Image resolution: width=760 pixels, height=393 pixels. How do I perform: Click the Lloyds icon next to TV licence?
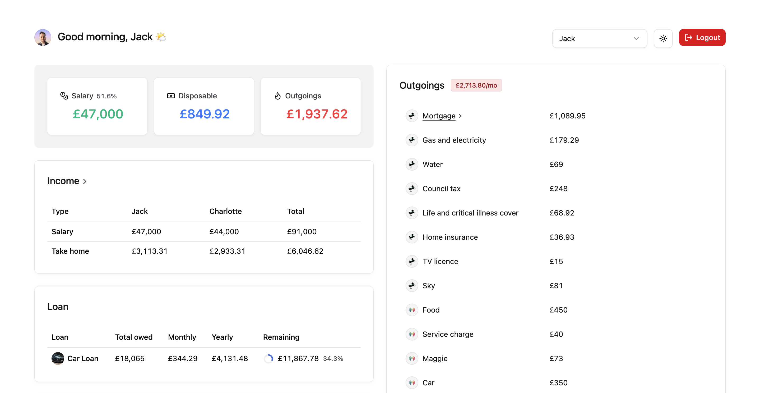coord(411,261)
